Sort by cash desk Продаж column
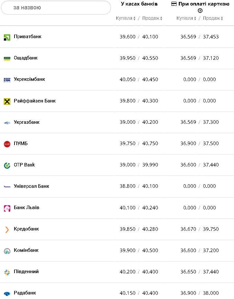Screen dimensions: 234x299 click(x=152, y=18)
